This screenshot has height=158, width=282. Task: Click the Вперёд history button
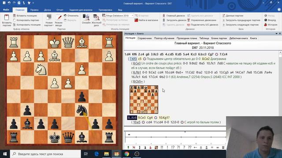coord(270,20)
